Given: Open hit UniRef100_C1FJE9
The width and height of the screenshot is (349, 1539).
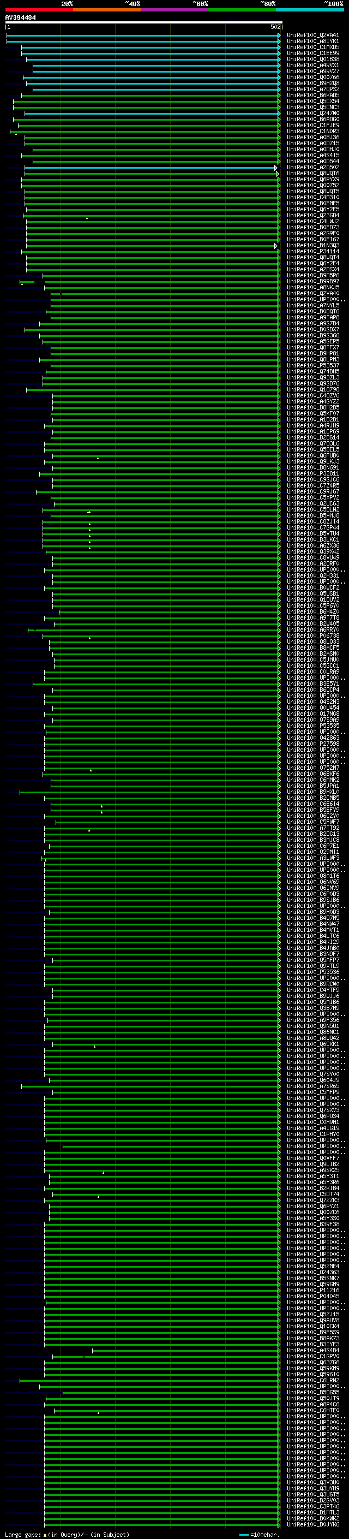Looking at the screenshot, I should [312, 125].
